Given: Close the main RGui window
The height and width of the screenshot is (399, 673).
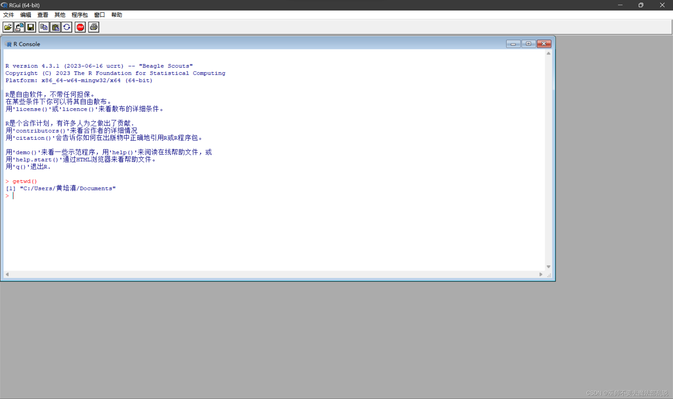Looking at the screenshot, I should tap(662, 5).
